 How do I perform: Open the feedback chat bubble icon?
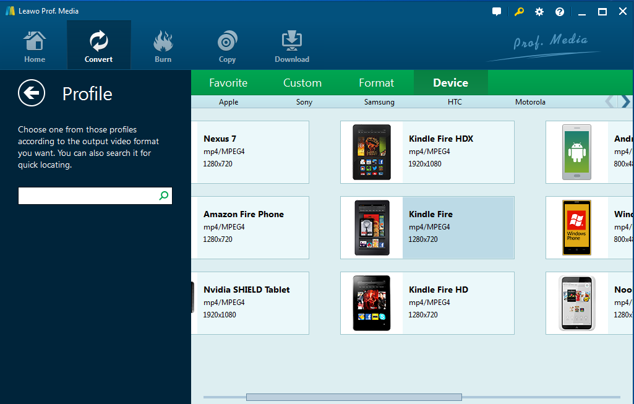point(497,12)
